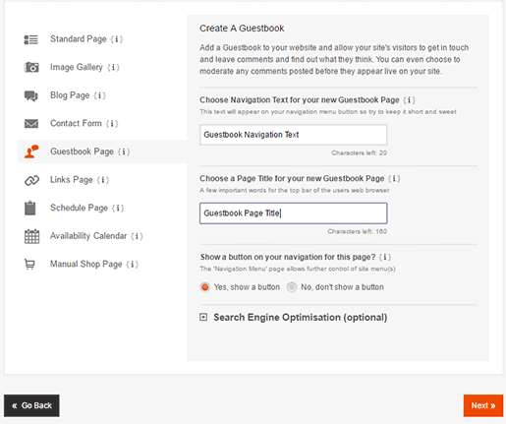The image size is (506, 424).
Task: Pick the Manual Shop Page cart icon
Action: tap(29, 265)
